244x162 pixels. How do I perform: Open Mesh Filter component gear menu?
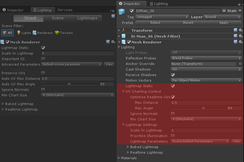coord(241,36)
